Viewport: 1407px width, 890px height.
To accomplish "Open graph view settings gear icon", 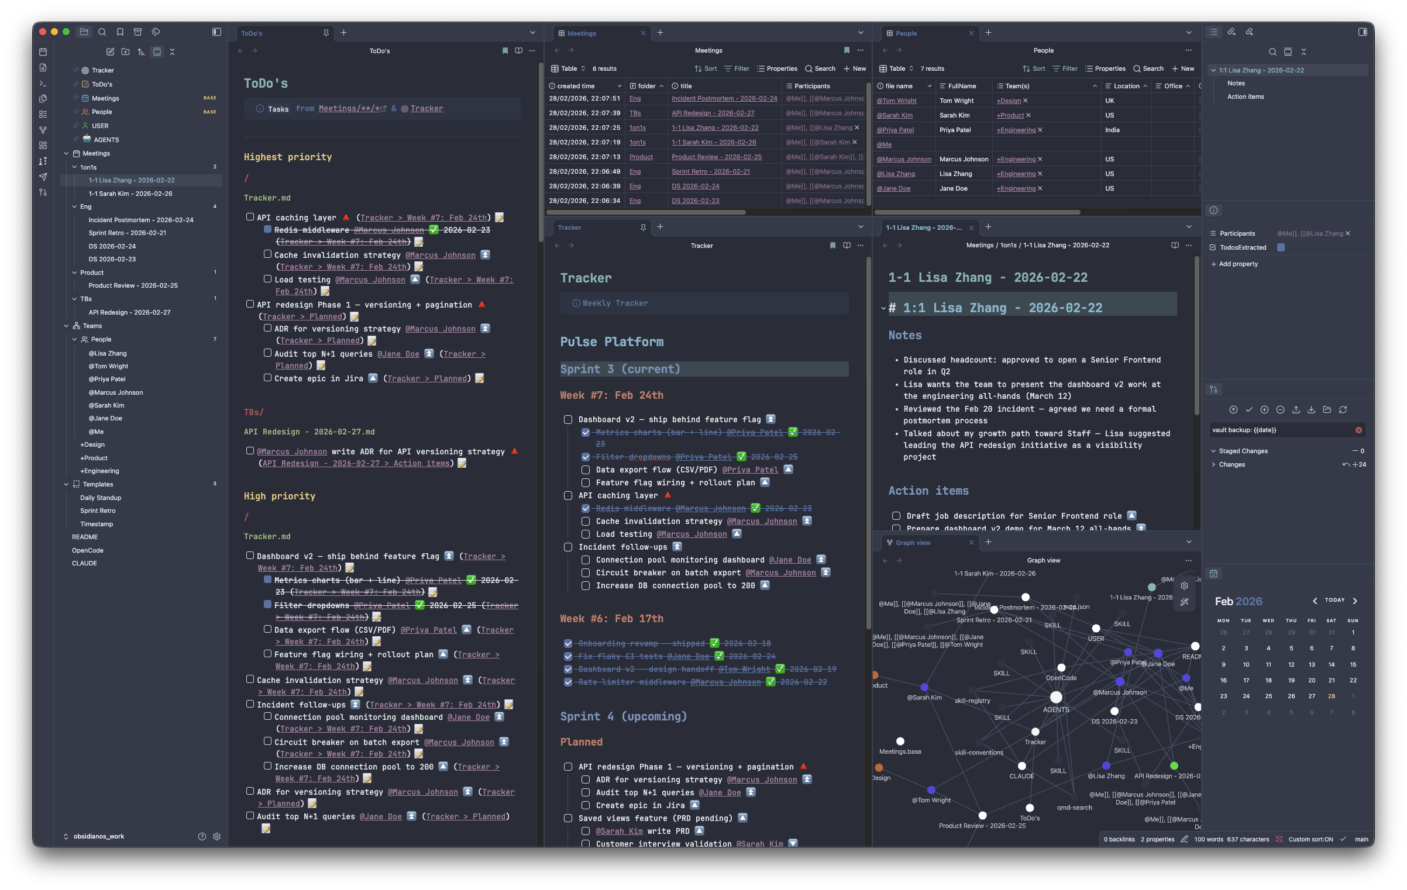I will tap(1184, 586).
